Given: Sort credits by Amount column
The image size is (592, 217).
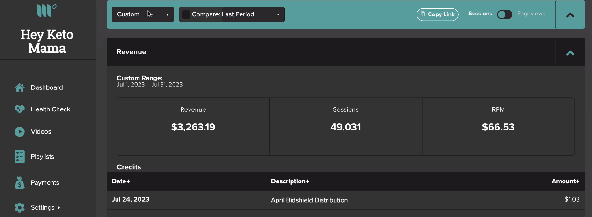Looking at the screenshot, I should [565, 181].
